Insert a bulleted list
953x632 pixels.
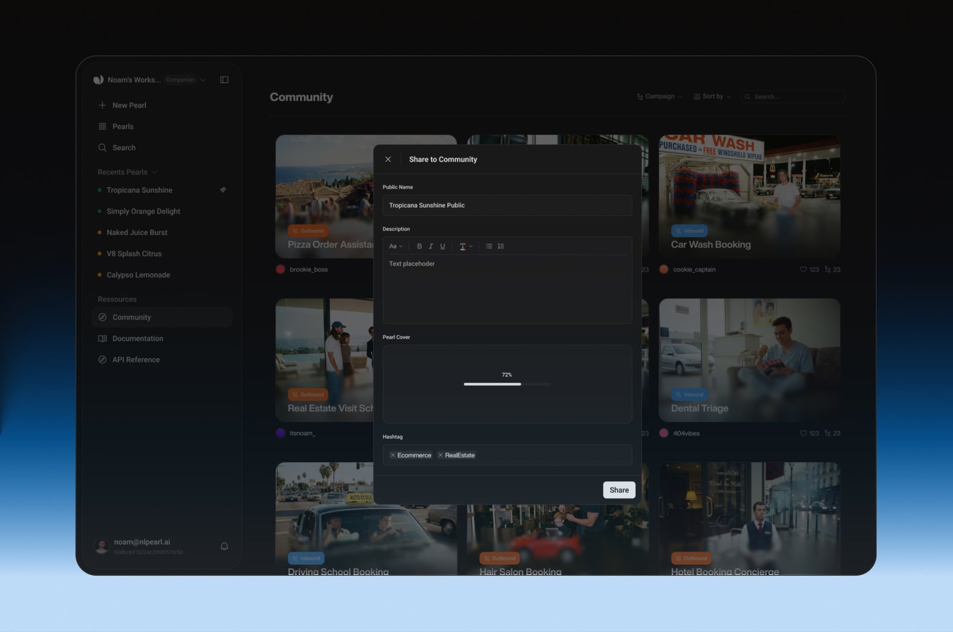(x=489, y=247)
